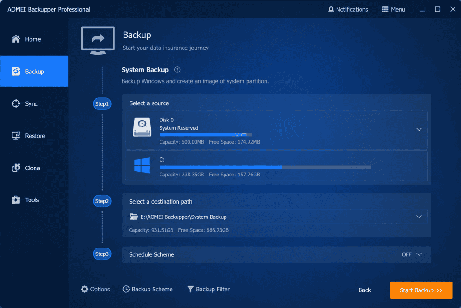This screenshot has height=308, width=461.
Task: Click the Menu list icon
Action: coord(385,9)
